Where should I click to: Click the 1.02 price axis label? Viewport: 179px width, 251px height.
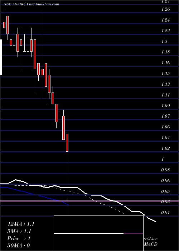point(165,148)
